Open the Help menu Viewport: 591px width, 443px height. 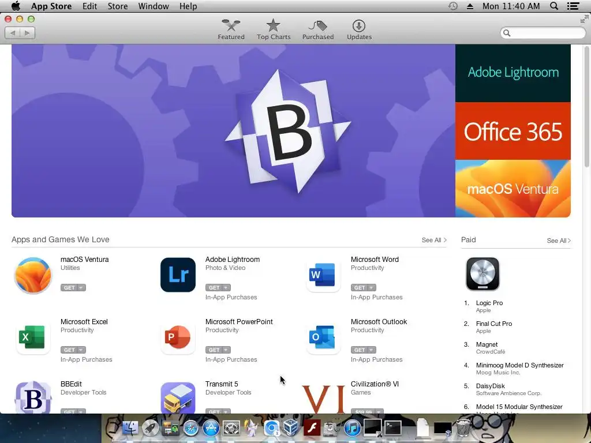click(x=188, y=6)
